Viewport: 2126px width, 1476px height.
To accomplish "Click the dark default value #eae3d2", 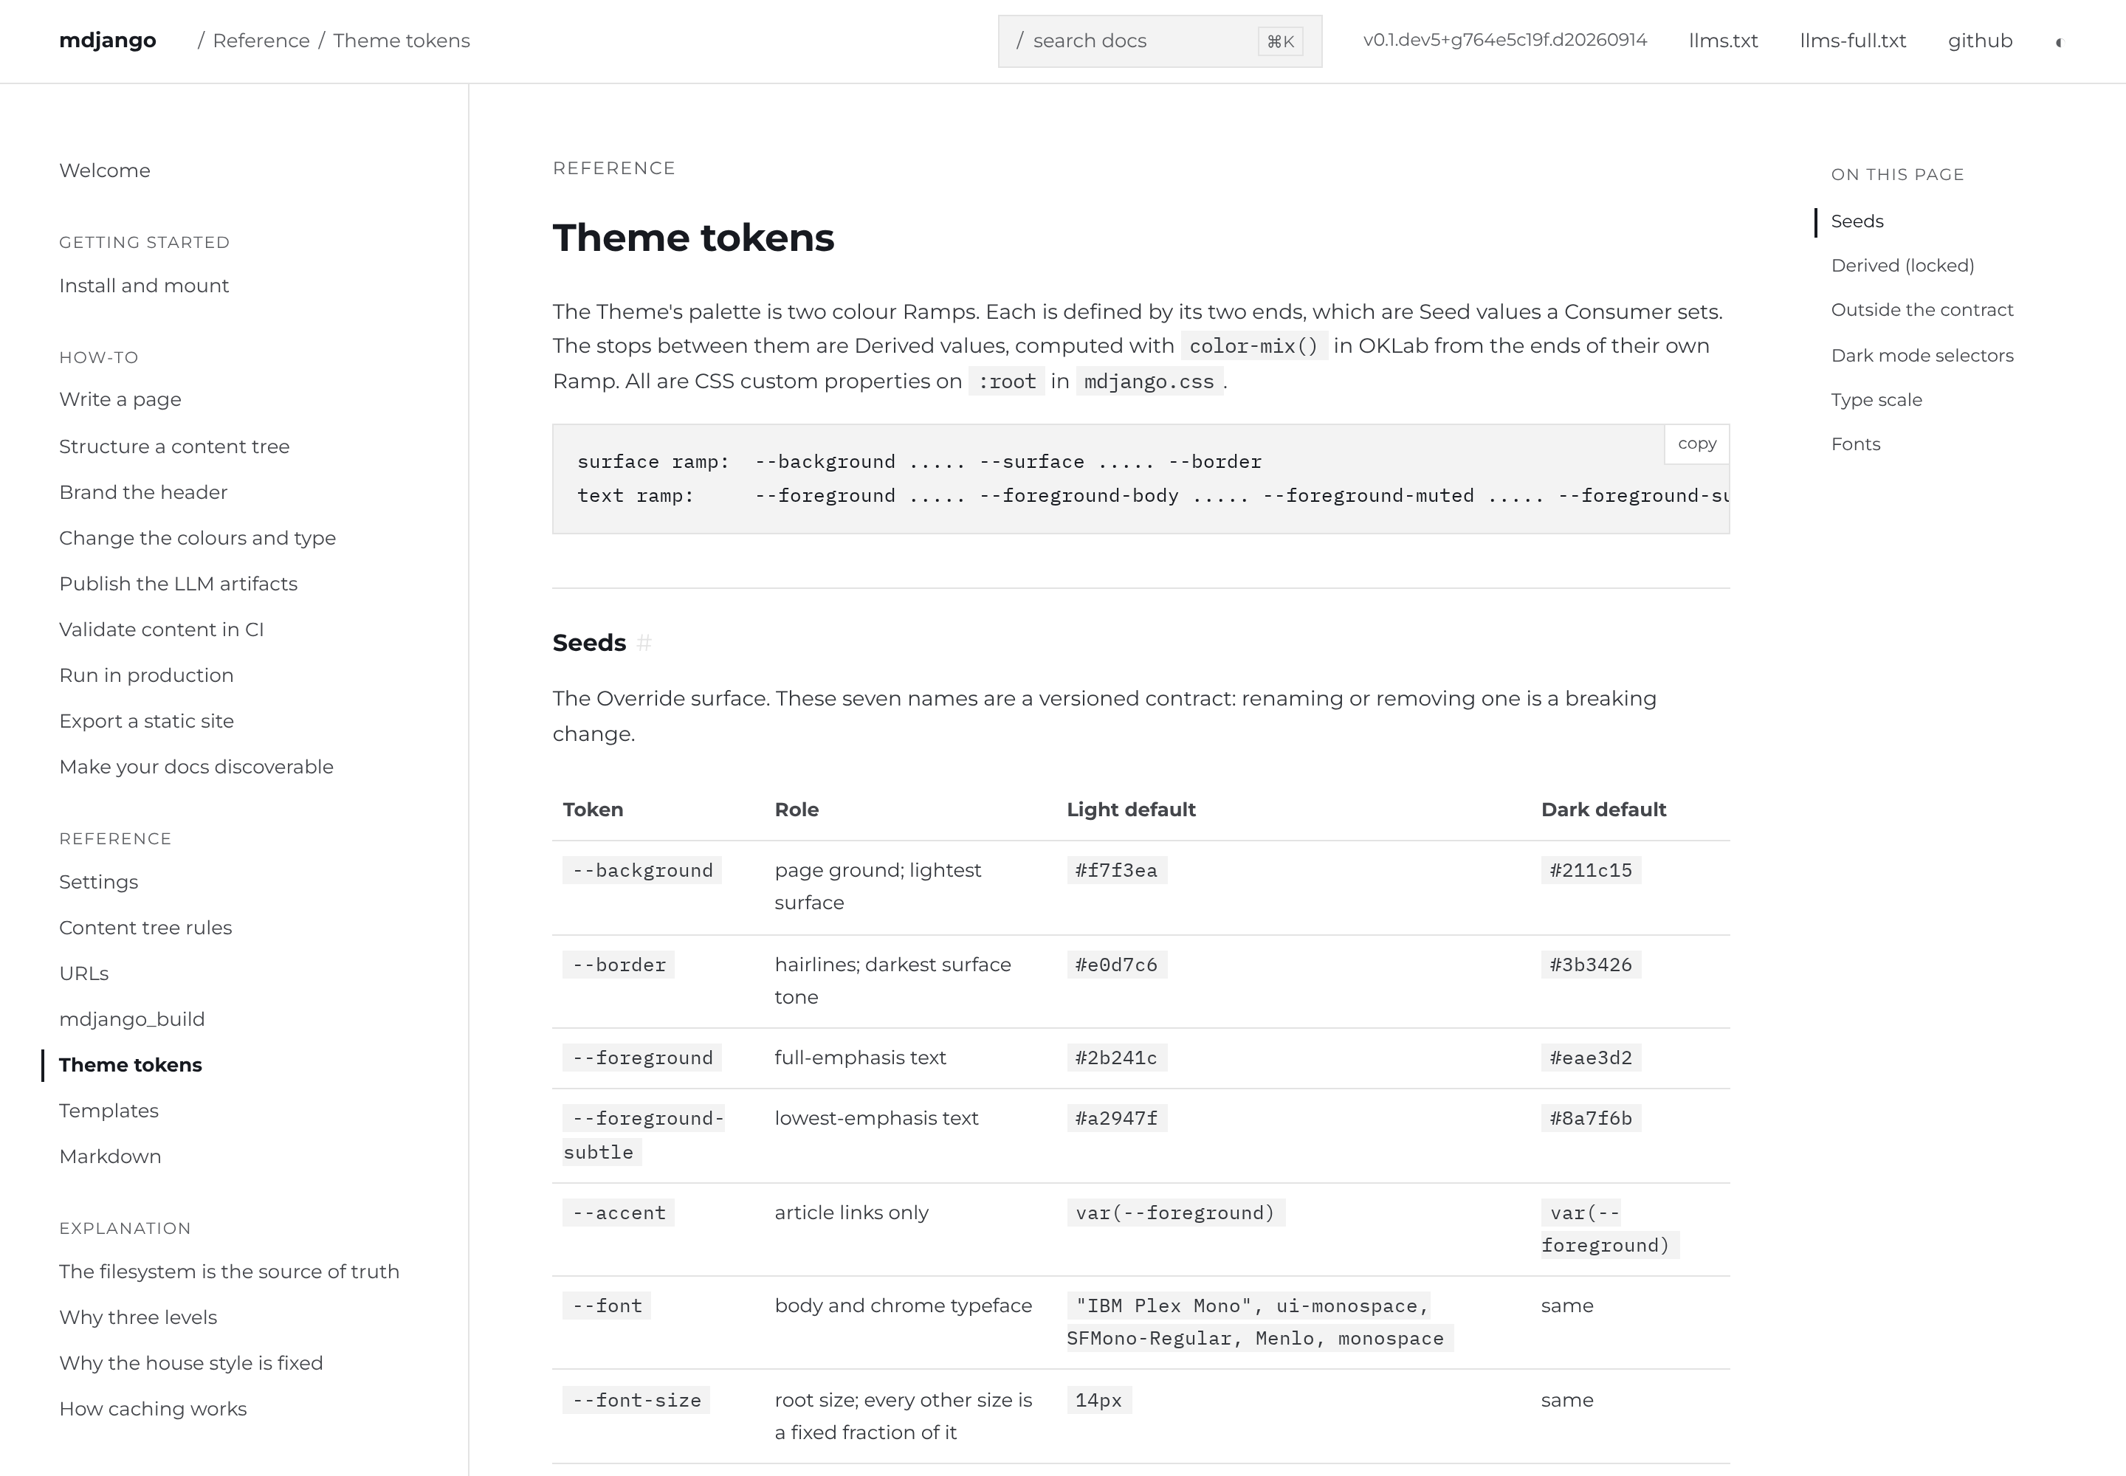I will (1592, 1058).
